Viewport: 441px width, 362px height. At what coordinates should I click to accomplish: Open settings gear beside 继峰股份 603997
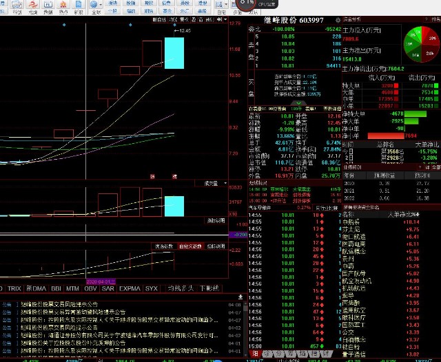[338, 20]
